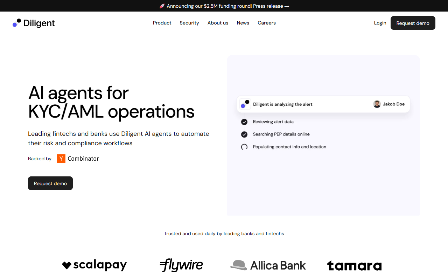Click checkmark beside Reviewing alert data

[244, 122]
